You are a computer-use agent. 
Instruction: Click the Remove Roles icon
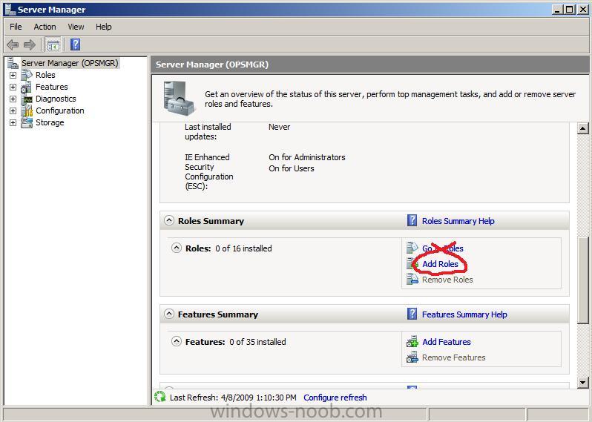click(412, 280)
